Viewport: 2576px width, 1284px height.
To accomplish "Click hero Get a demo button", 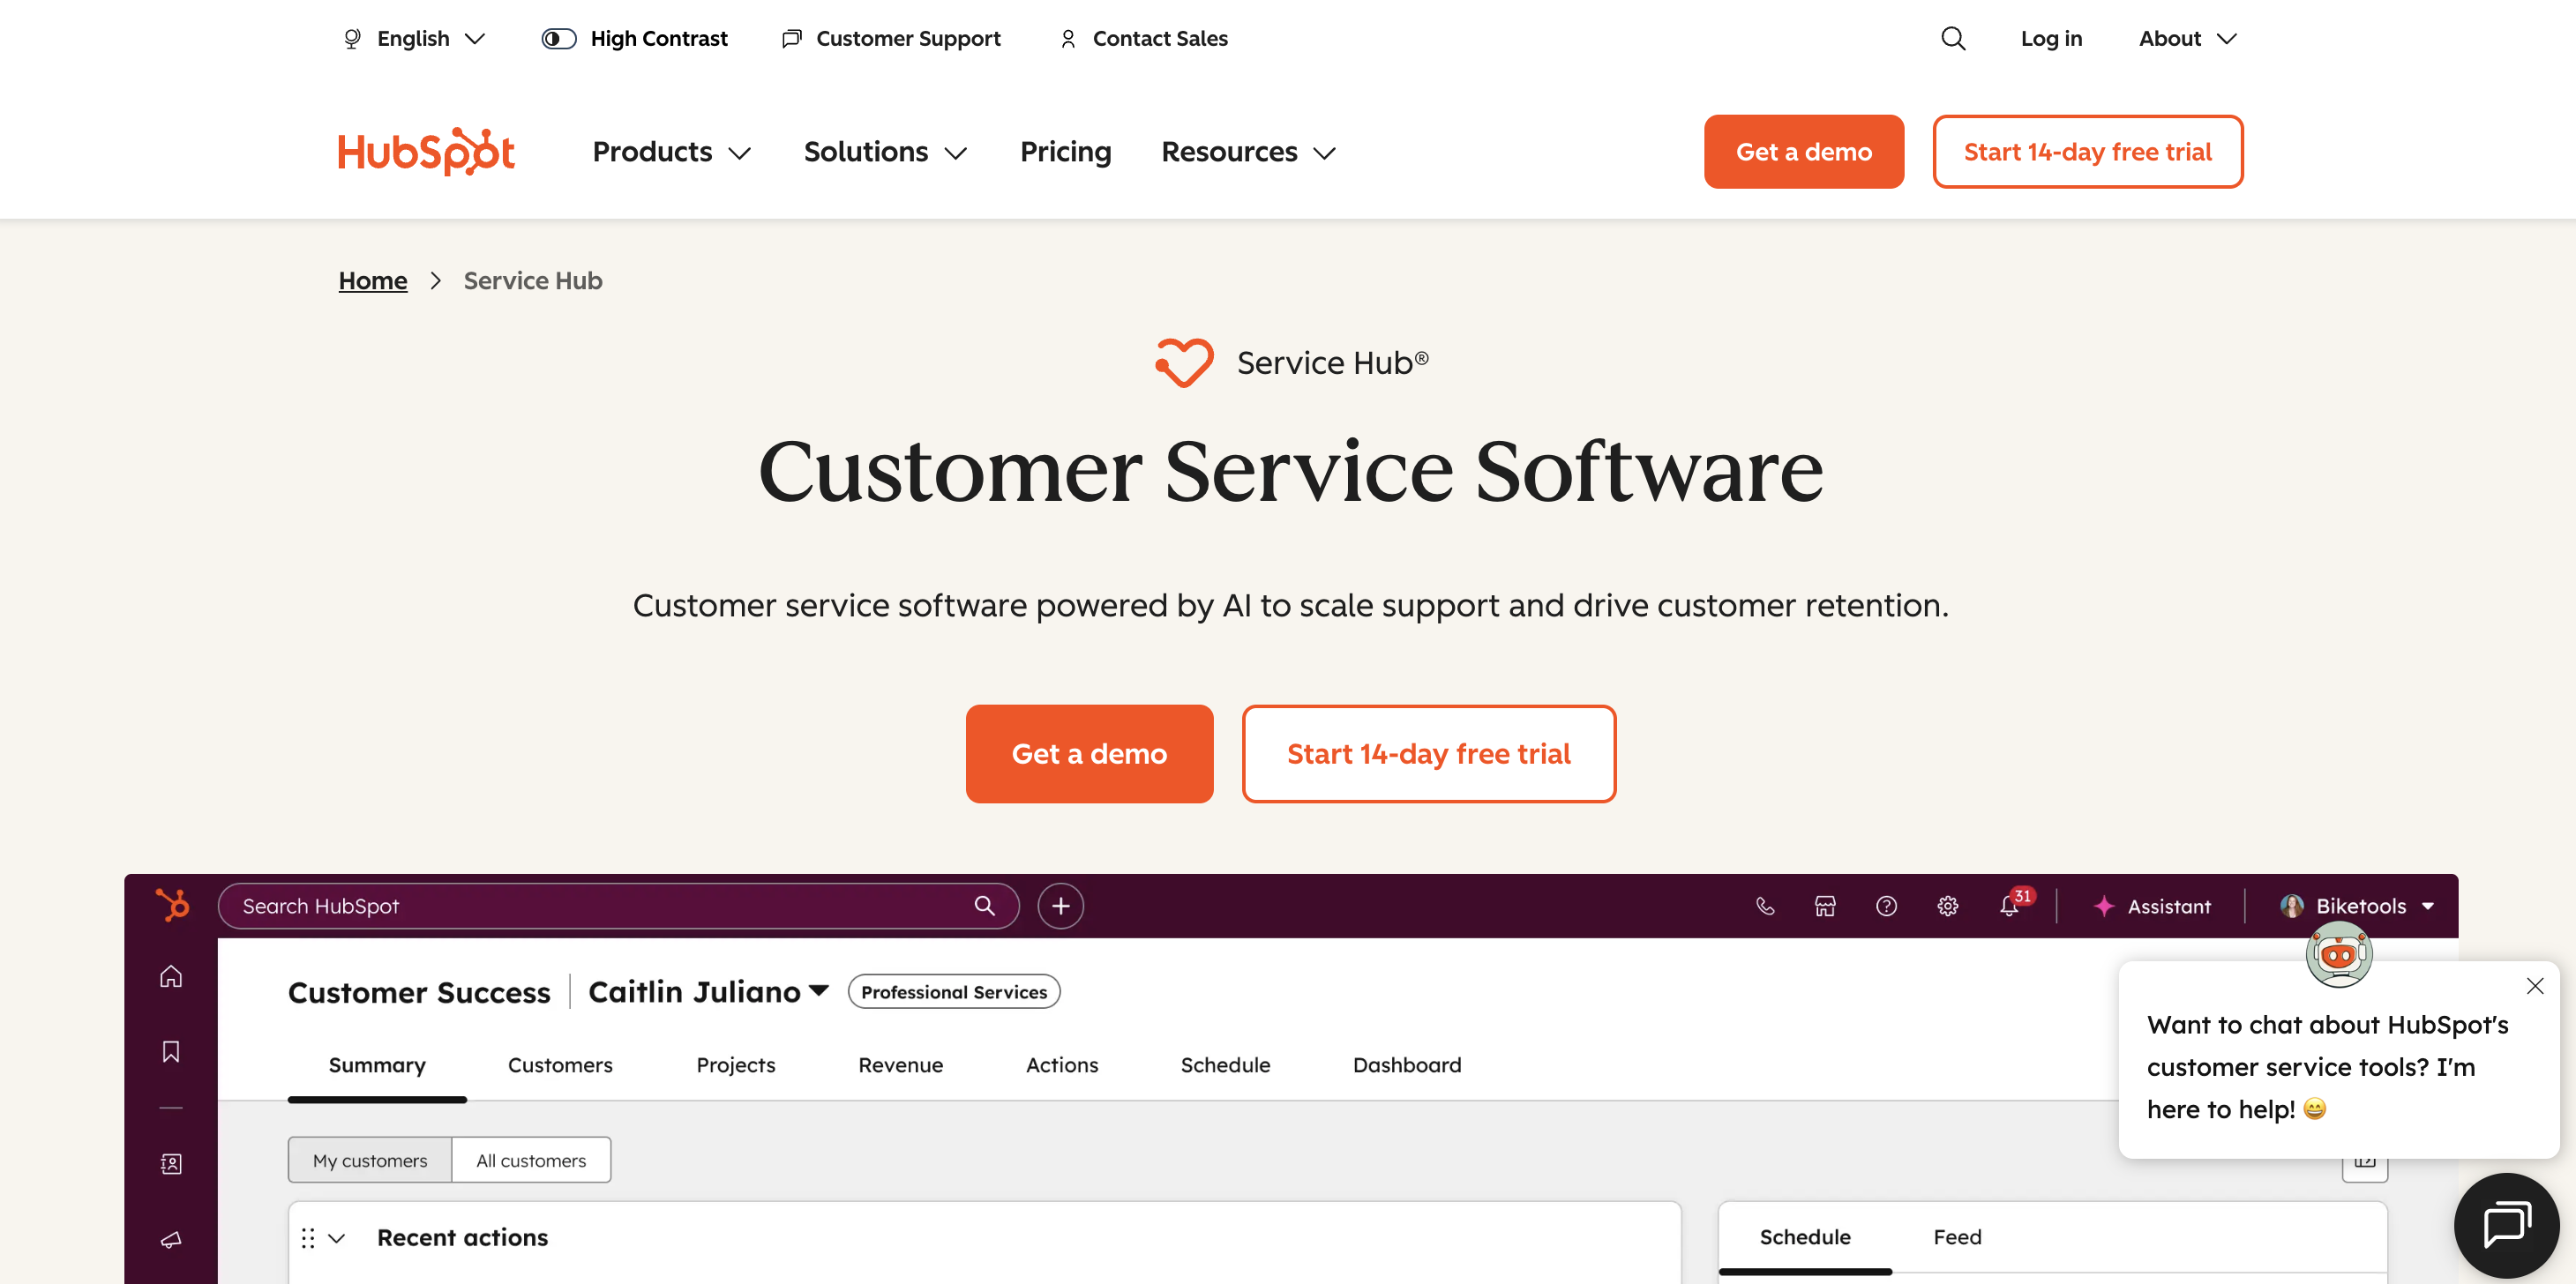I will [x=1089, y=753].
